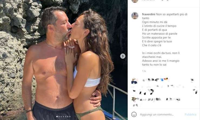Go to the next photo with the arrow

click(x=123, y=56)
